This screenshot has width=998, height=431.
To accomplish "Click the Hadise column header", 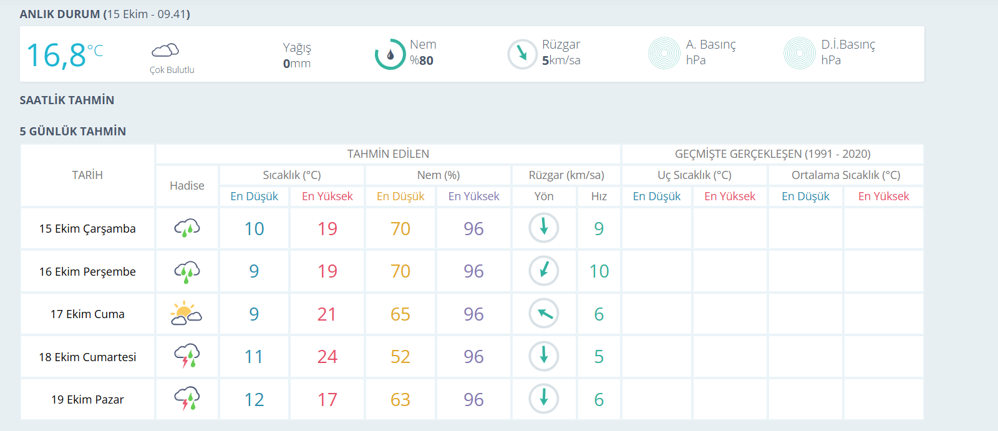I will pyautogui.click(x=187, y=186).
